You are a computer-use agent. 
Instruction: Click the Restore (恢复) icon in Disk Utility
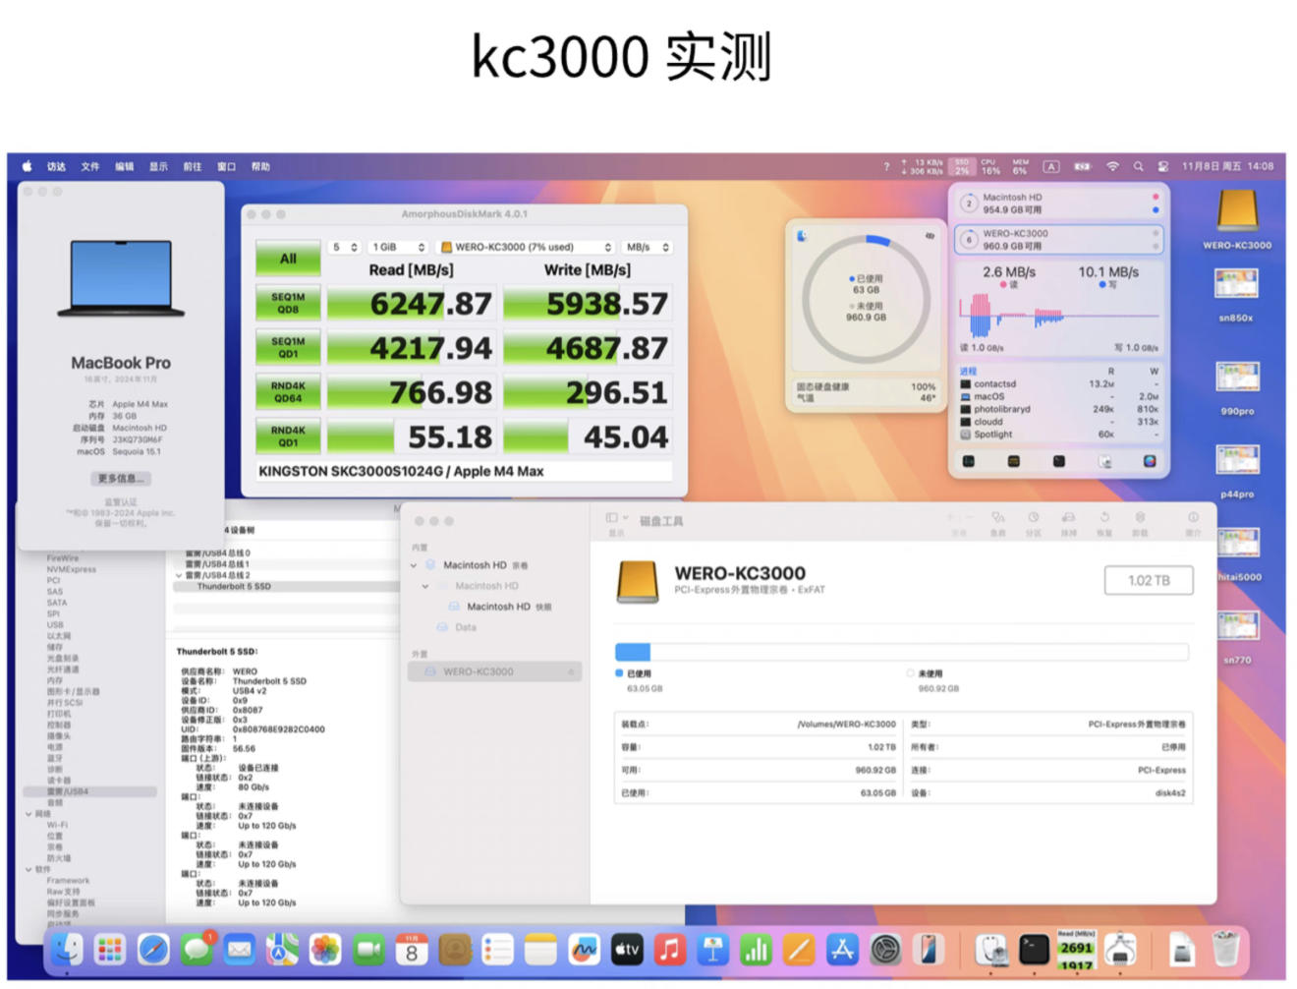(x=1104, y=517)
